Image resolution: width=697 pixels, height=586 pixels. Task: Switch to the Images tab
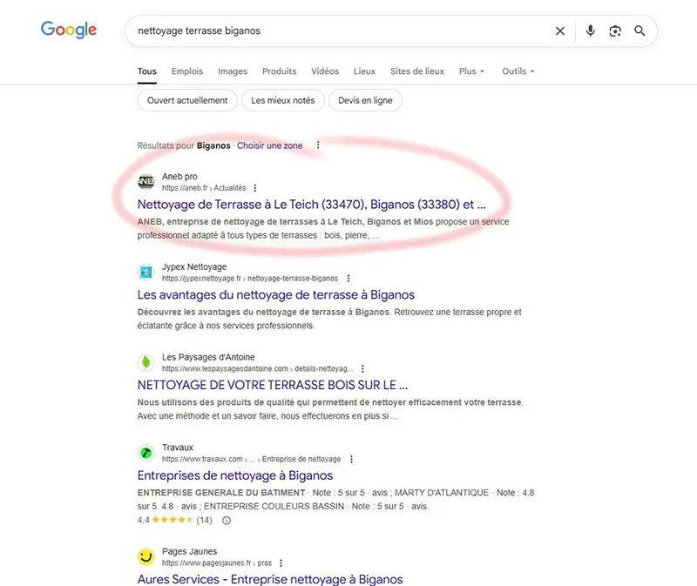[233, 71]
